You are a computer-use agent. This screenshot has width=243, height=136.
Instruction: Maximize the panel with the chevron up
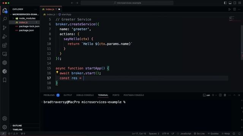point(235,95)
